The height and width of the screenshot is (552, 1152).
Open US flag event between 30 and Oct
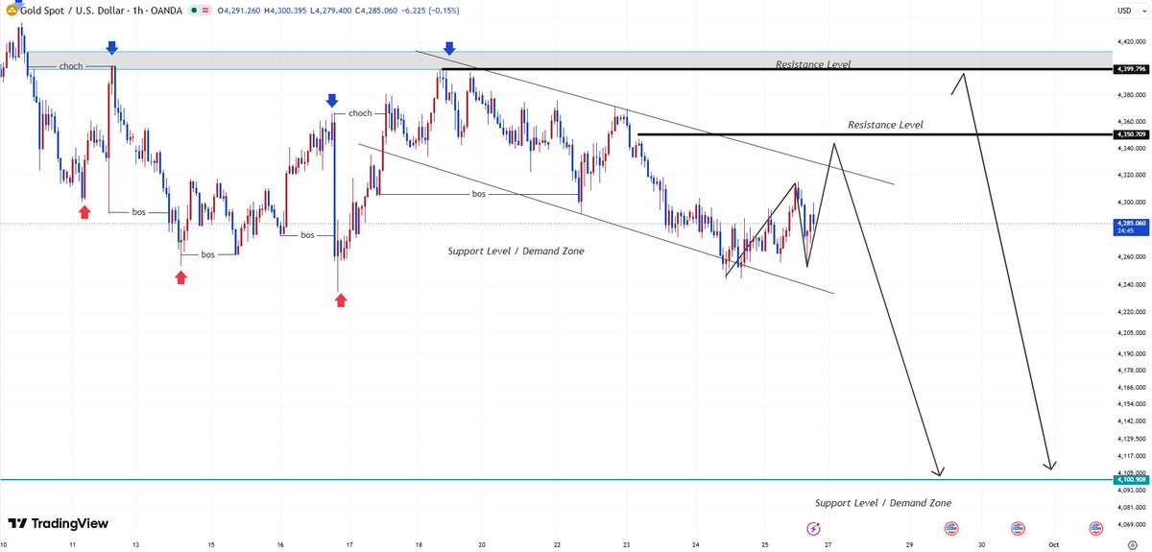[1018, 528]
